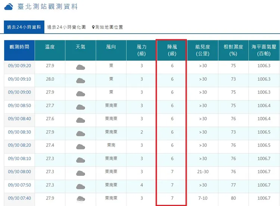Viewport: 280px width, 206px height.
Task: Click temperature 28.0 in 09:10 row
Action: [x=50, y=79]
